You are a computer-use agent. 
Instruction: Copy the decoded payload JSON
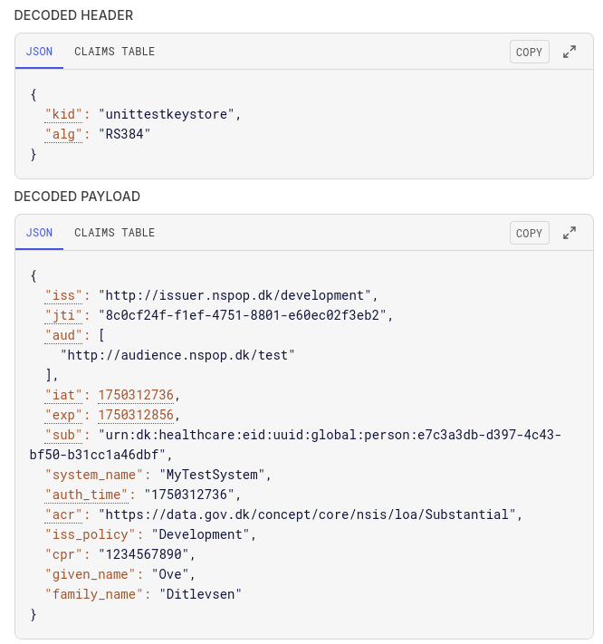click(x=529, y=233)
